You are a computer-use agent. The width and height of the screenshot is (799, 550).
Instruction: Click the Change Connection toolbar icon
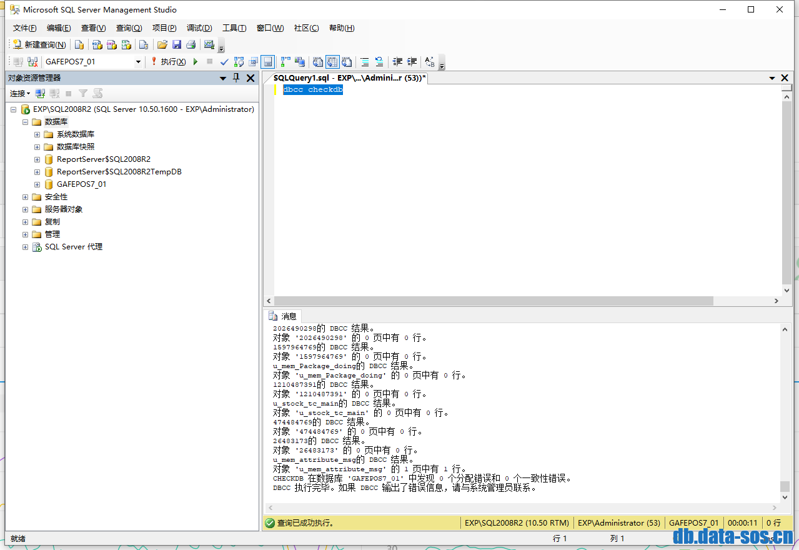coord(32,62)
